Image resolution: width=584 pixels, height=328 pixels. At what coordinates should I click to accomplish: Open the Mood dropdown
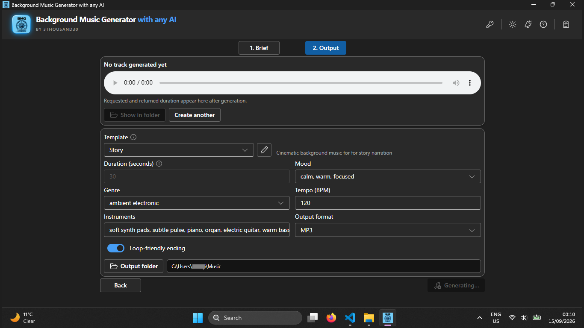pyautogui.click(x=388, y=176)
